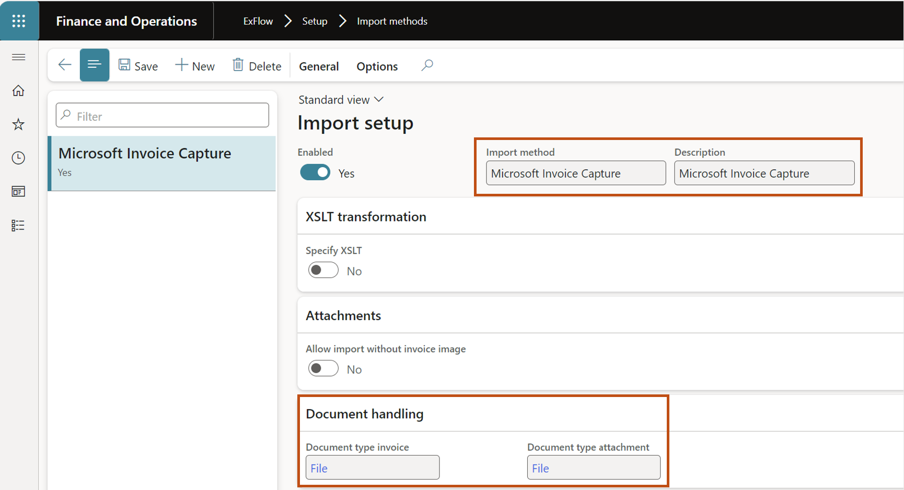This screenshot has height=490, width=904.
Task: Toggle Allow import without invoice image
Action: 323,369
